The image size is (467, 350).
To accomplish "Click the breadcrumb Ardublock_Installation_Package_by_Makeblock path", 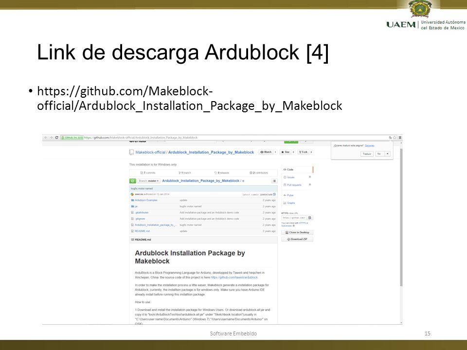I will click(x=201, y=181).
